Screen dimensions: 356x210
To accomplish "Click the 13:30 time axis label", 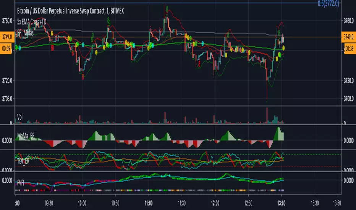I will point(315,203).
